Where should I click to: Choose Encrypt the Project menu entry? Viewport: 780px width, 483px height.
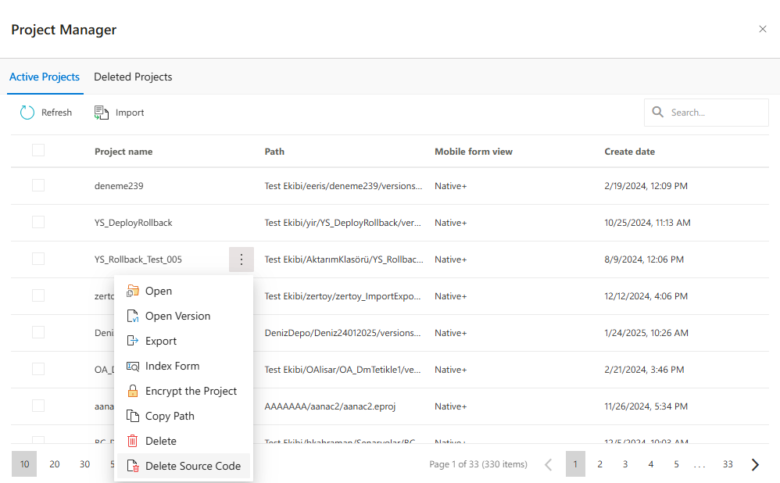point(182,391)
